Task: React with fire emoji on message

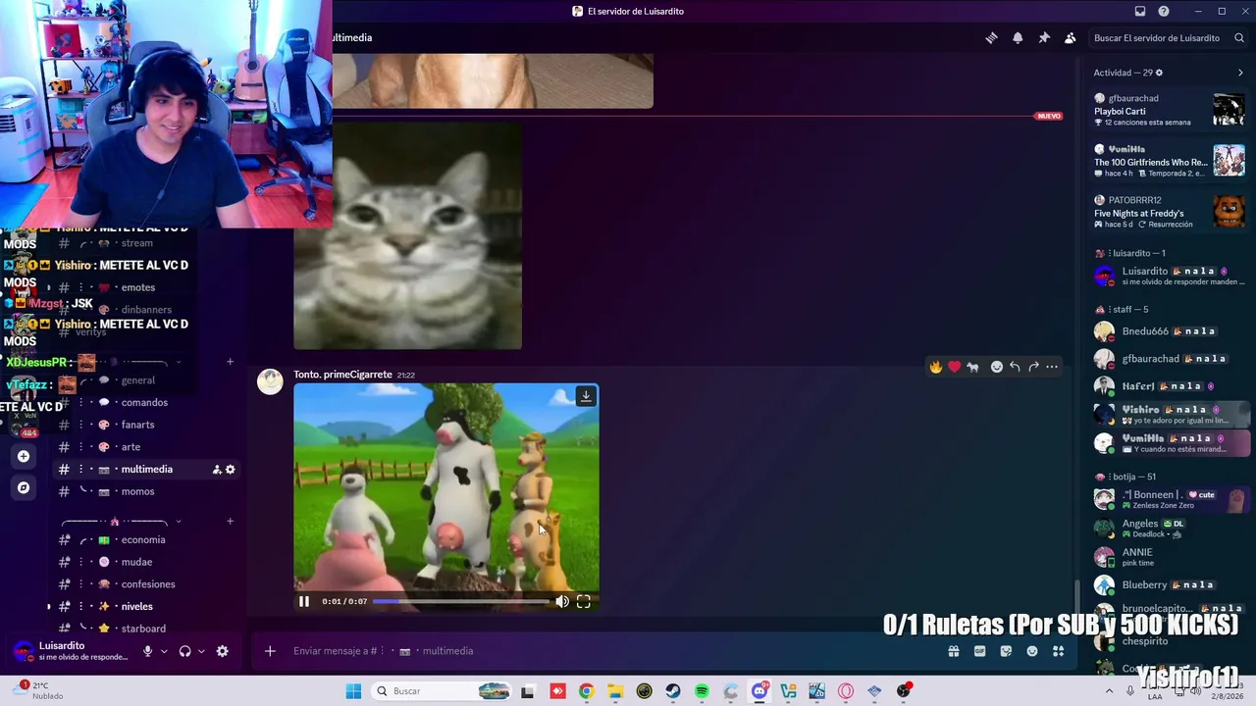Action: tap(936, 367)
